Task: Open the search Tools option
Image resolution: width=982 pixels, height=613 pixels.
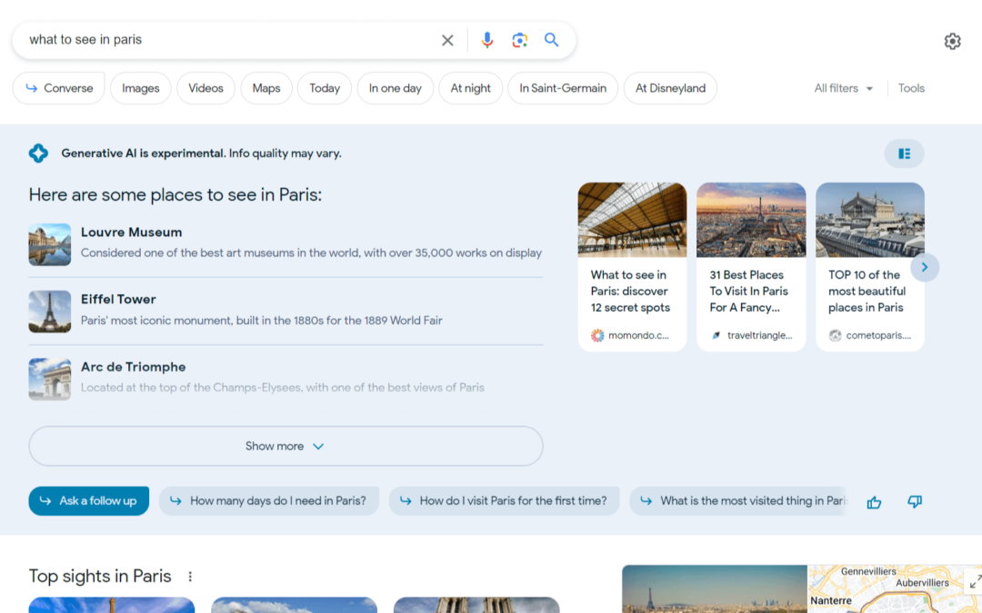Action: coord(910,88)
